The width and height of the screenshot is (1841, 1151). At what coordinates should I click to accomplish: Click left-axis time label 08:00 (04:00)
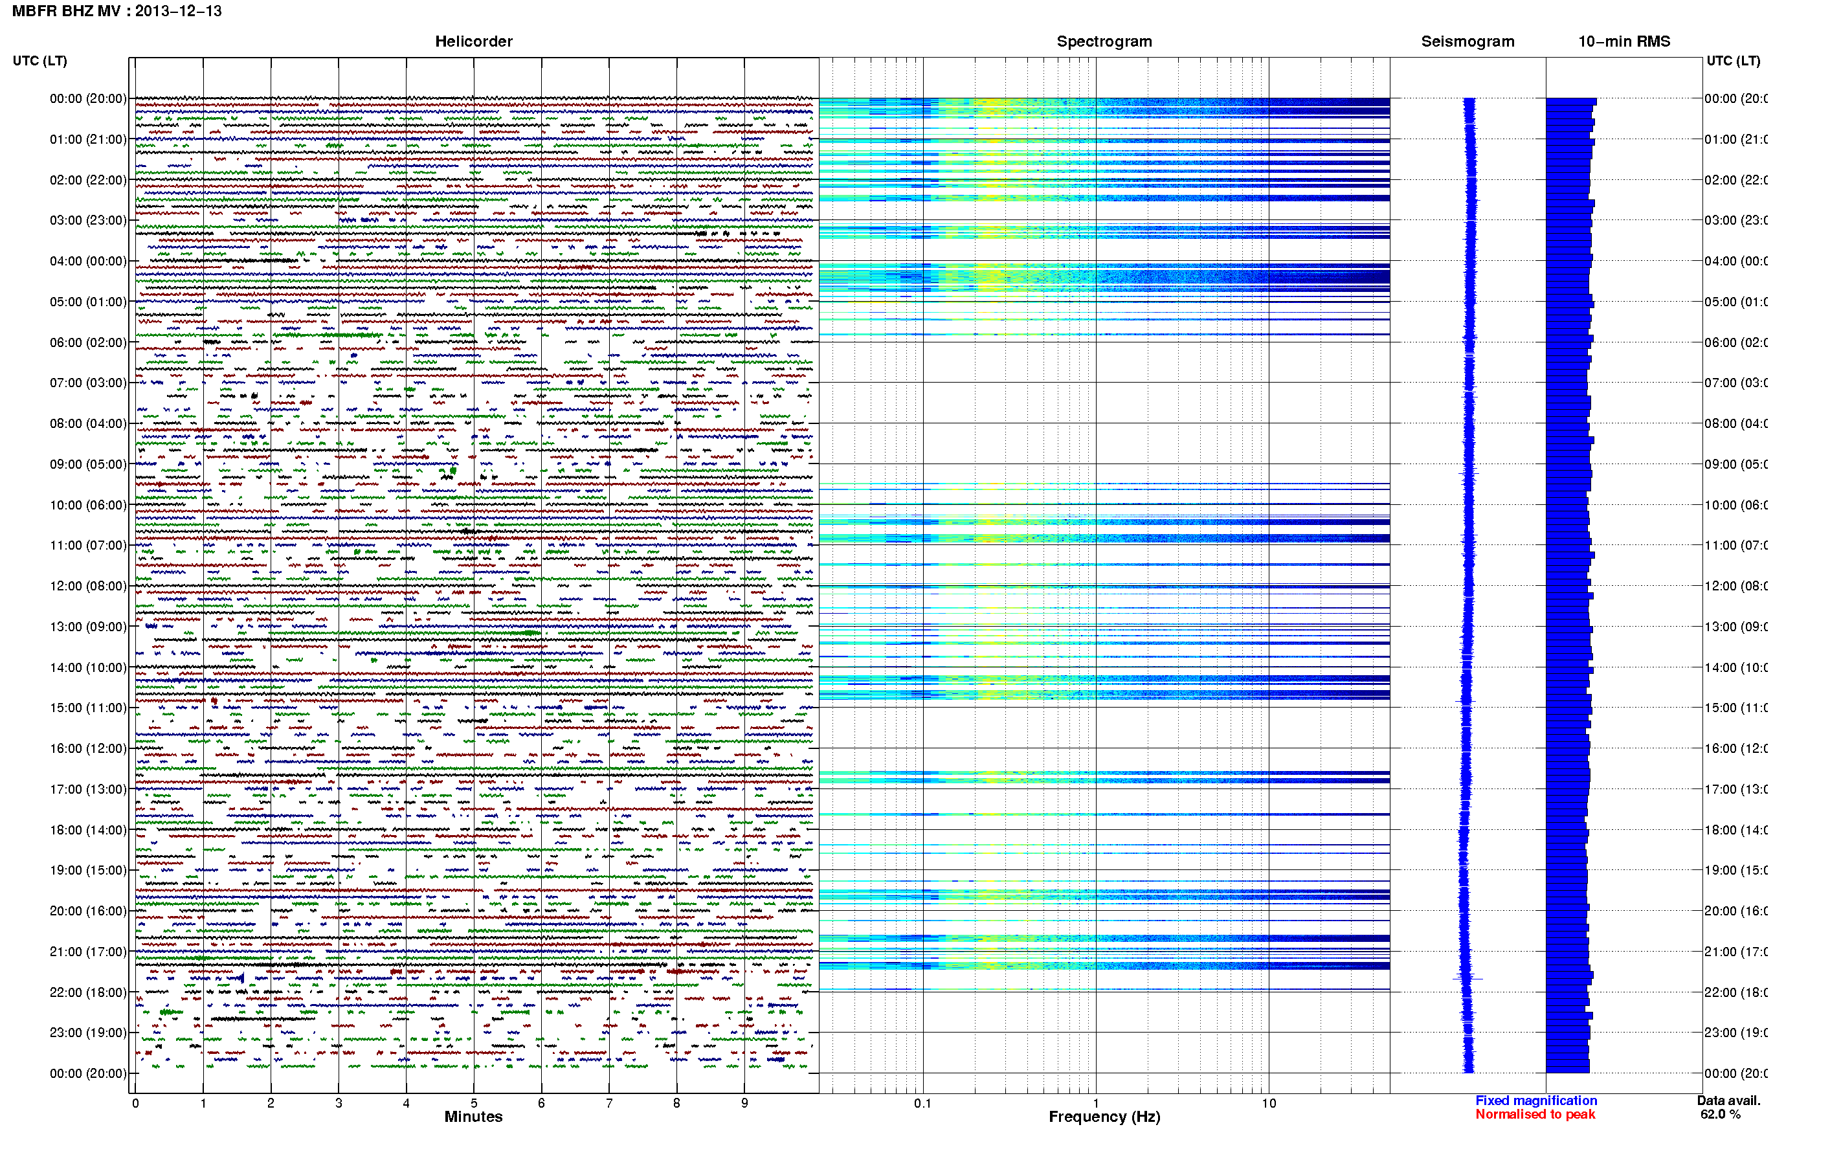(88, 423)
